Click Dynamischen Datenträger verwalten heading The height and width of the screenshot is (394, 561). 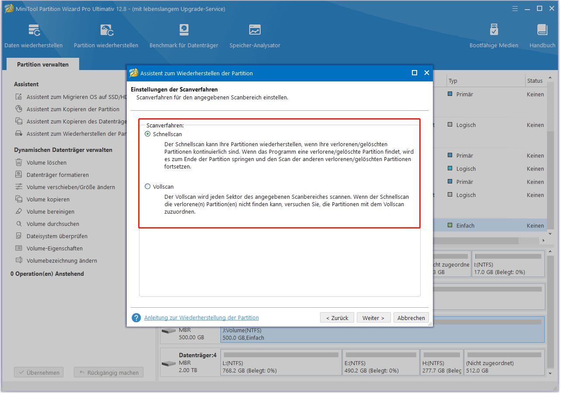point(63,150)
